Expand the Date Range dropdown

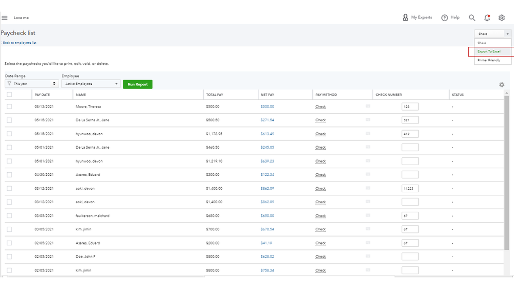point(31,84)
